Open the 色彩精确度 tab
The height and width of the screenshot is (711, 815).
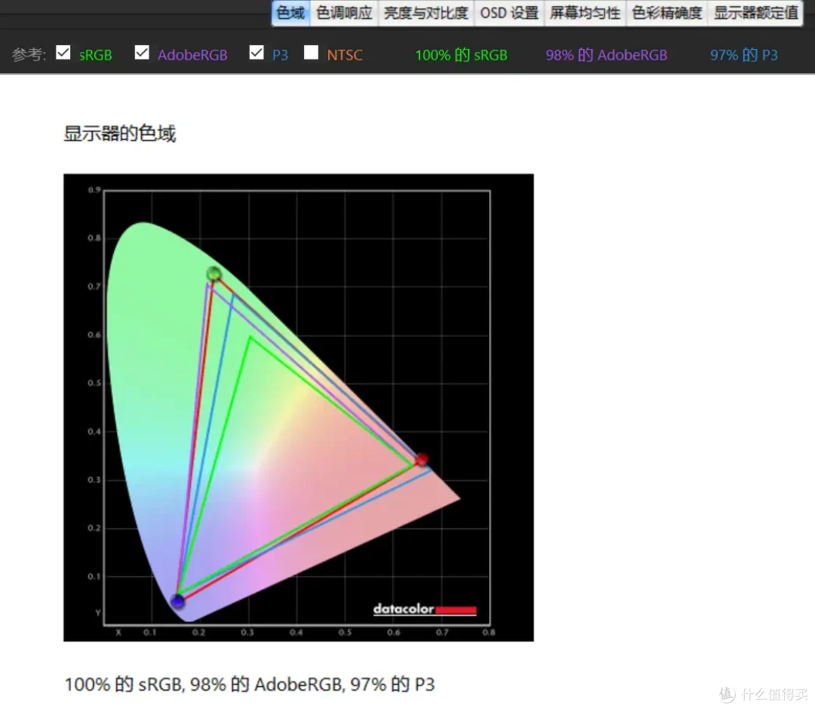pos(667,13)
